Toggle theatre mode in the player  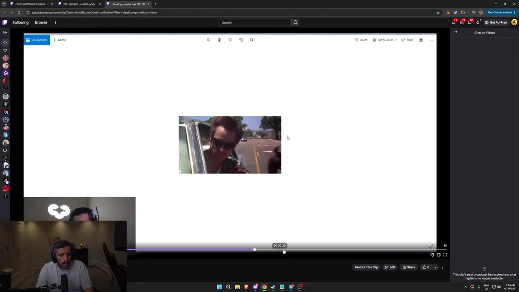point(439,255)
